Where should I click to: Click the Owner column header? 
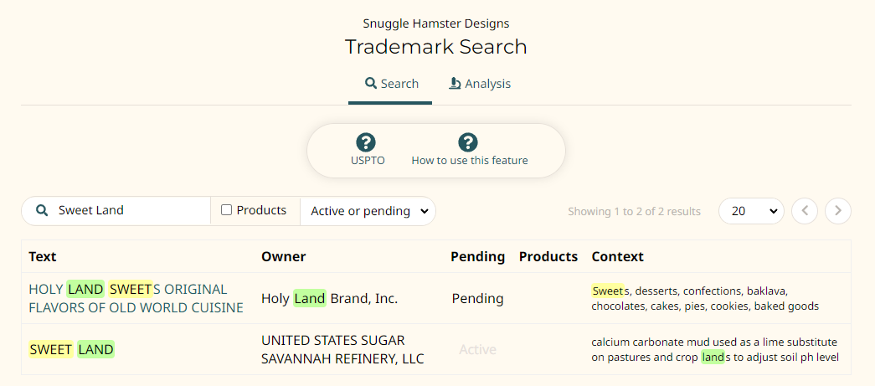284,256
